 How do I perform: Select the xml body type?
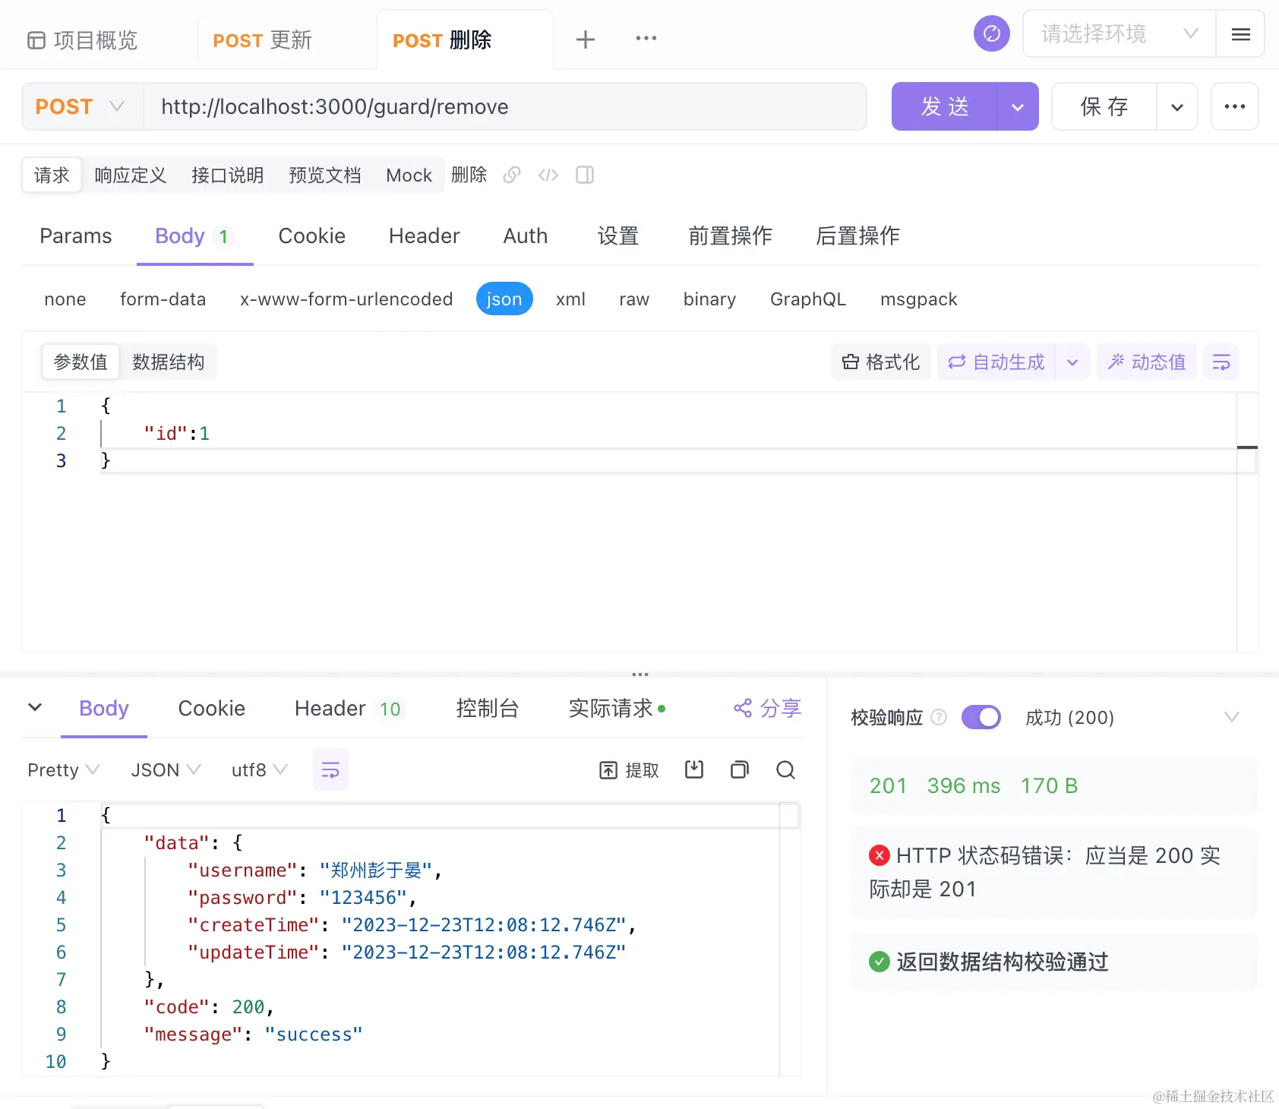coord(570,299)
